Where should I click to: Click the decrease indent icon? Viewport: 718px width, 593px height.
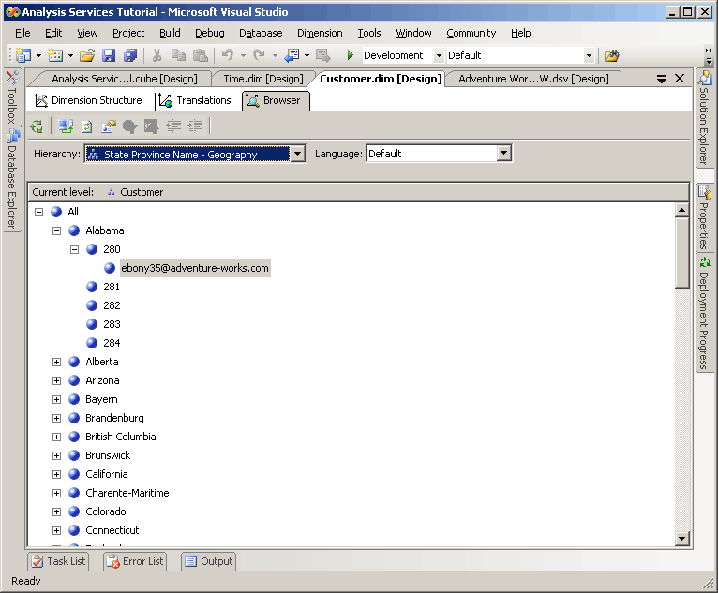[x=173, y=126]
